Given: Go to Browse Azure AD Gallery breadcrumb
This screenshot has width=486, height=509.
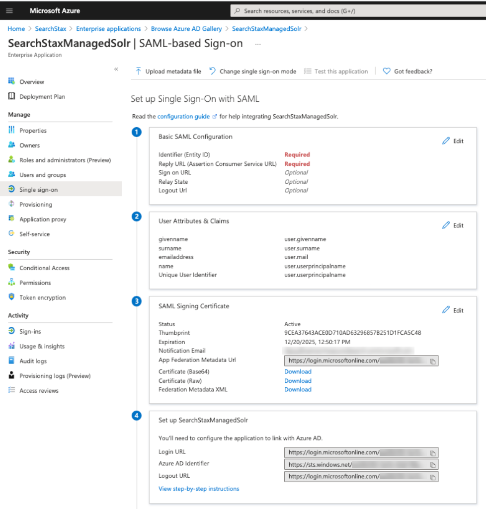Looking at the screenshot, I should pos(186,29).
